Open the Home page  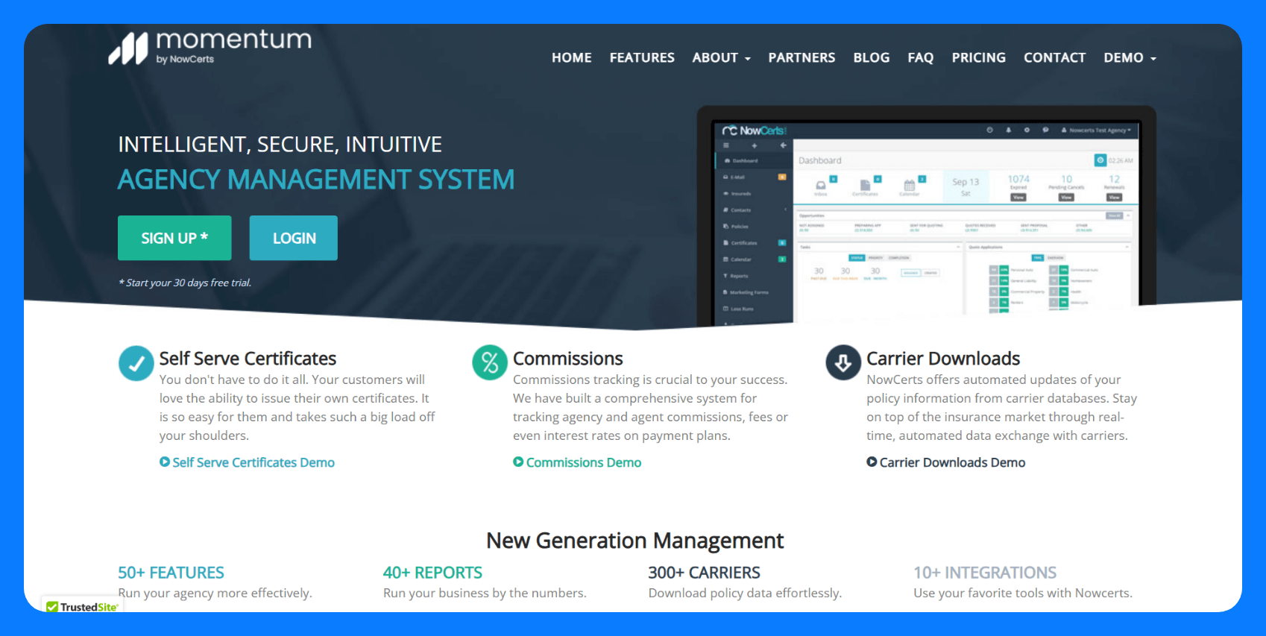[x=572, y=57]
